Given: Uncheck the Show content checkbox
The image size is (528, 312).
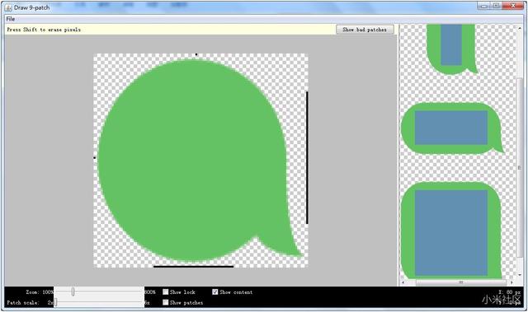Looking at the screenshot, I should pyautogui.click(x=214, y=292).
